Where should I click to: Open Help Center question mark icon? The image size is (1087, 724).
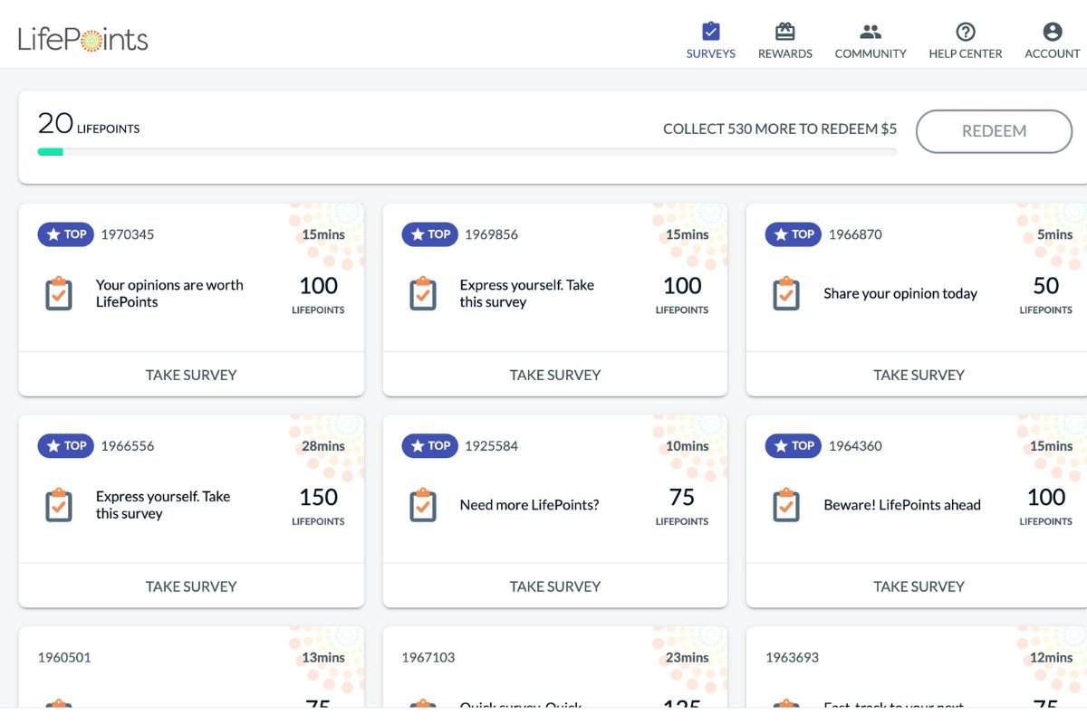pos(965,30)
